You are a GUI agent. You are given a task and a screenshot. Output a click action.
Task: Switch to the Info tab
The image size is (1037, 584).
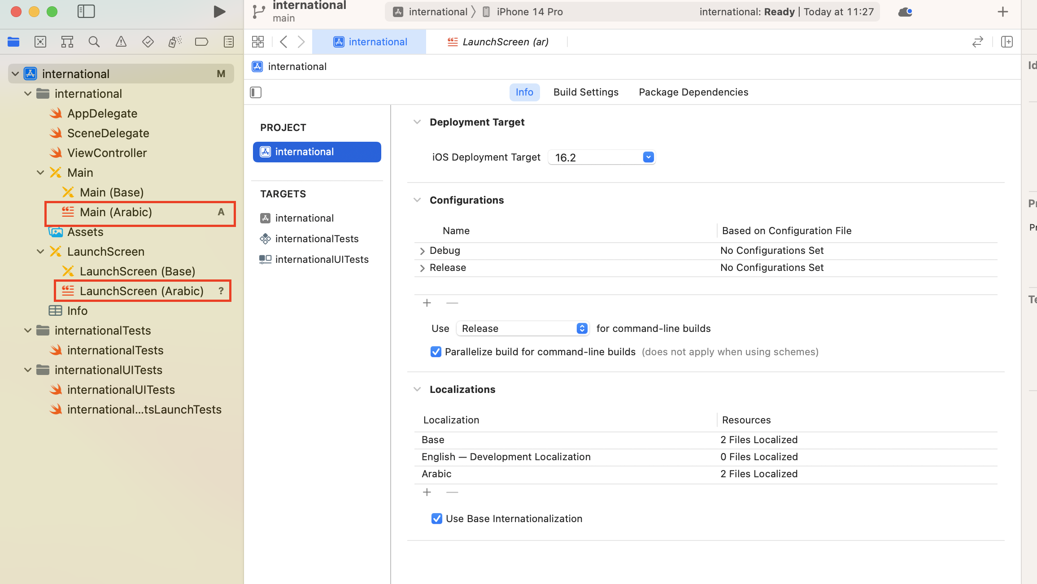tap(524, 92)
